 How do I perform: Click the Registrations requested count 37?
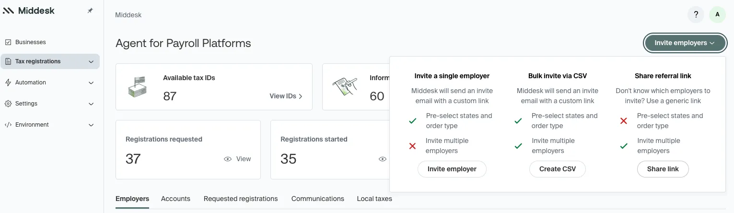(133, 159)
